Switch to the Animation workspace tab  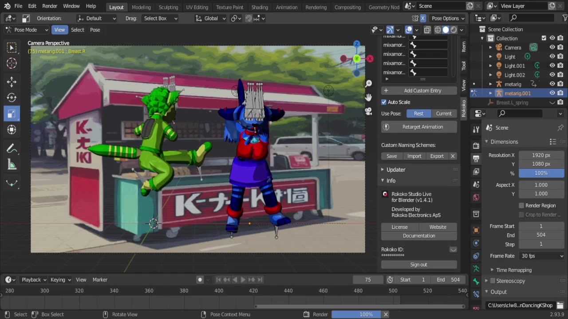click(x=287, y=7)
